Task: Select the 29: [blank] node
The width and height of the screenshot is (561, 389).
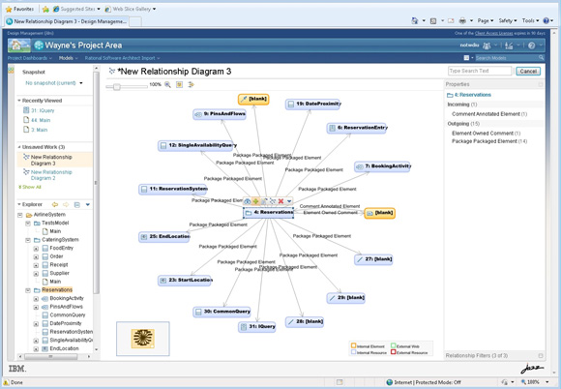Action: click(345, 298)
